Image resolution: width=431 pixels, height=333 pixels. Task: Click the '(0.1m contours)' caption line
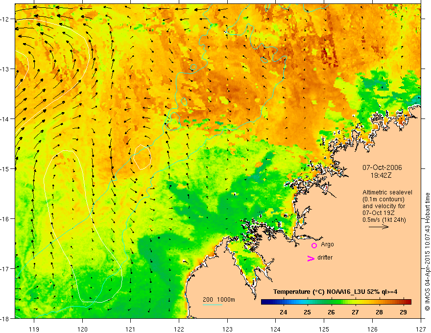click(383, 199)
